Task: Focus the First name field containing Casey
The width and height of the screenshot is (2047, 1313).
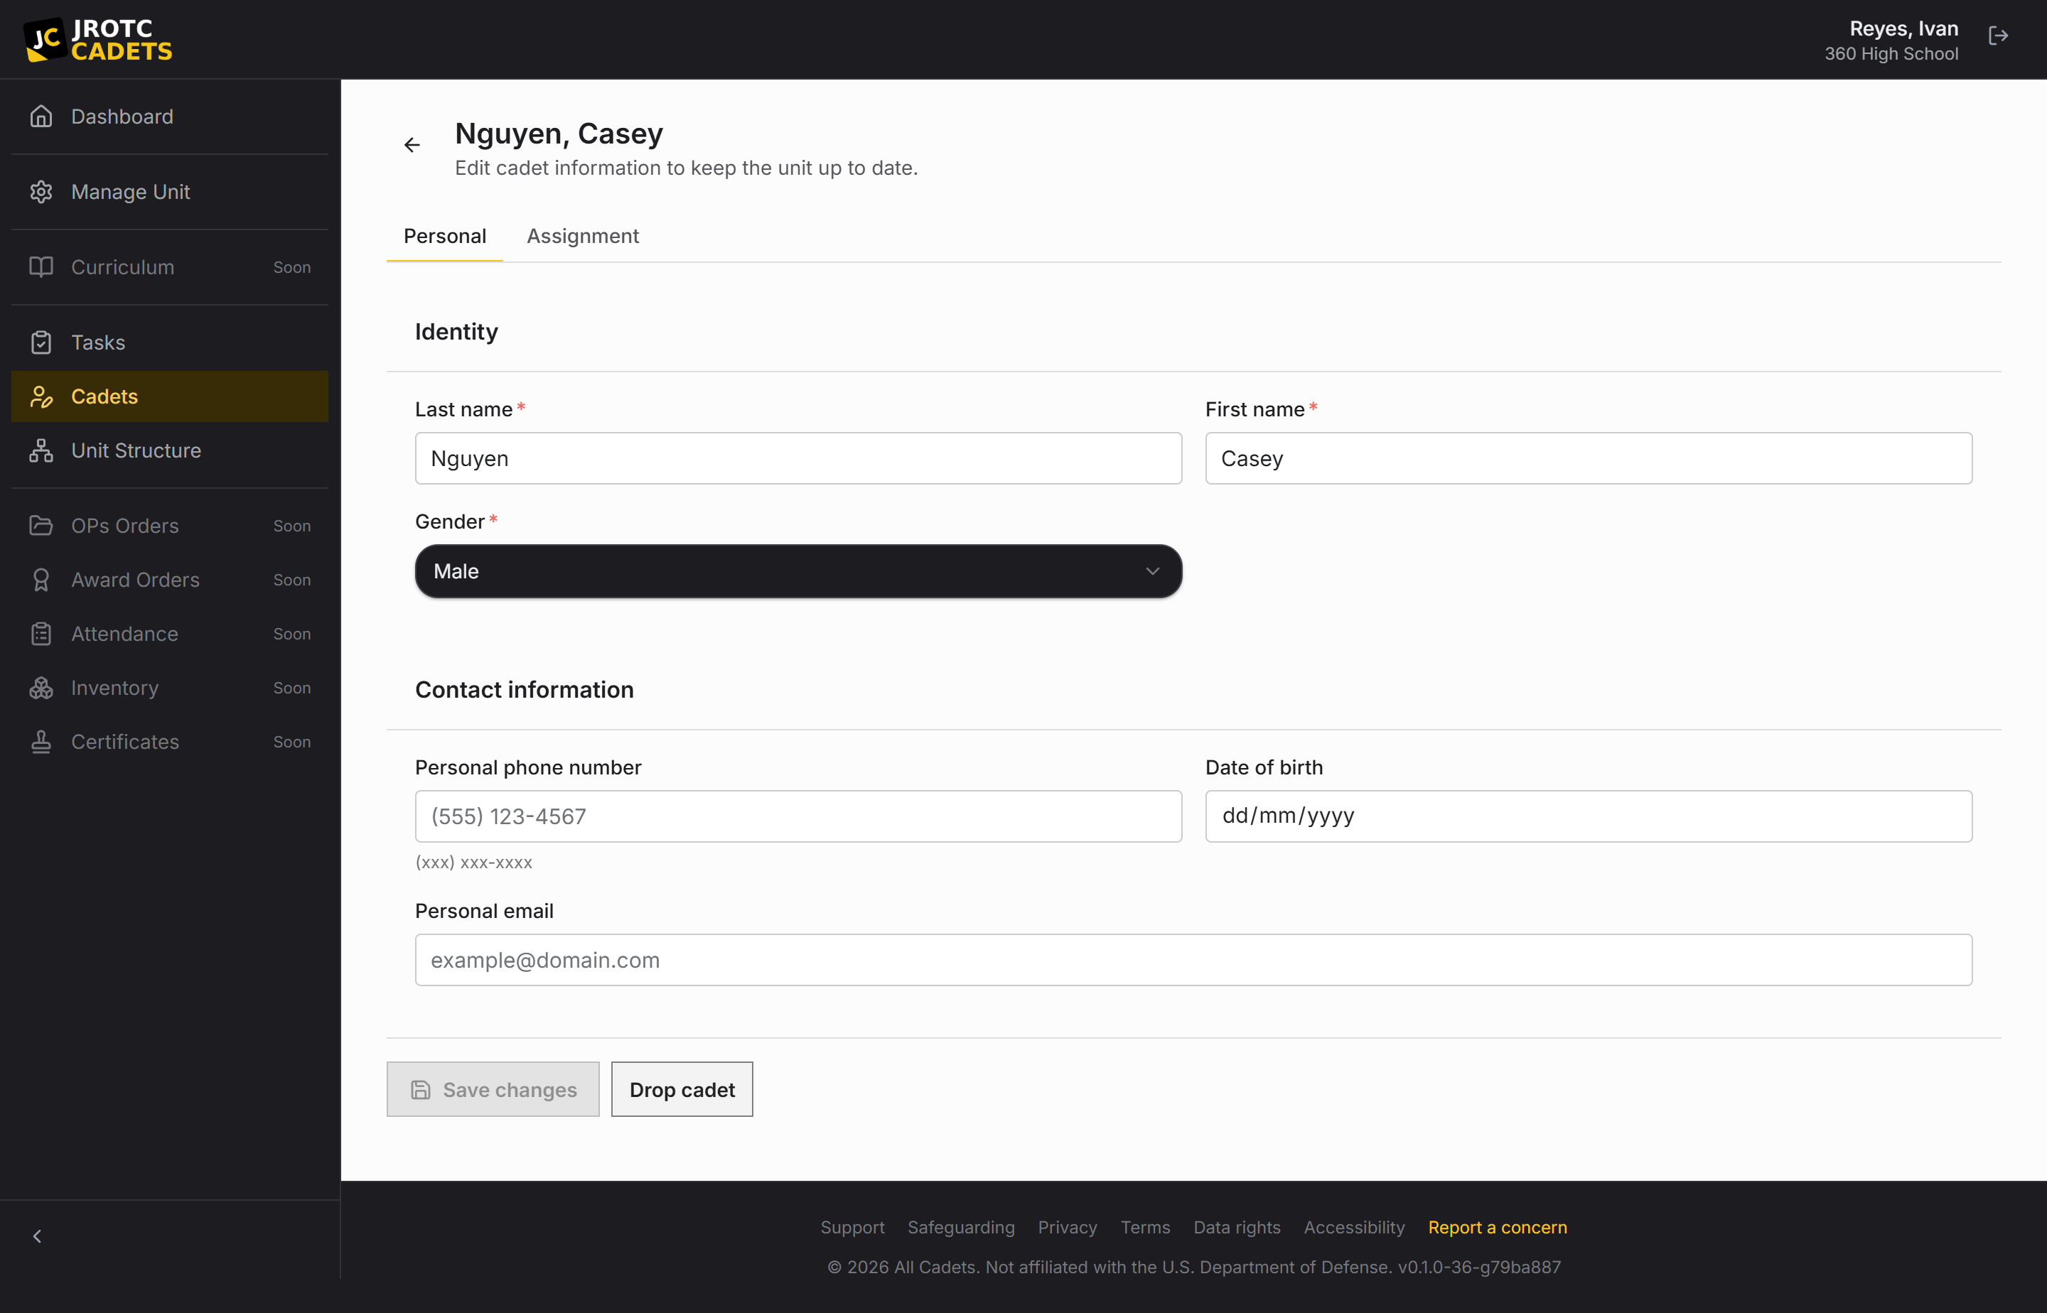Action: click(x=1588, y=459)
